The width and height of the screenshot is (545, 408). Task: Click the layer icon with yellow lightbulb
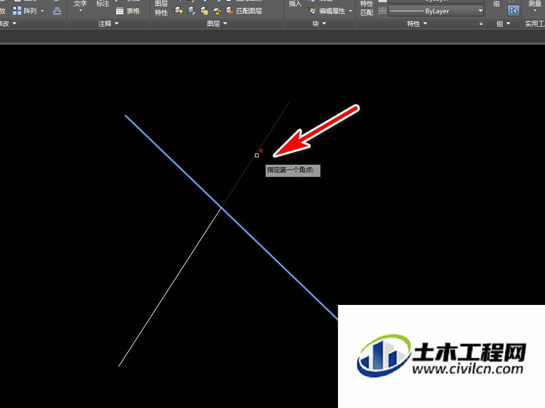179,11
